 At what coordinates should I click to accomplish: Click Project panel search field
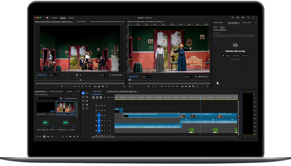point(47,98)
